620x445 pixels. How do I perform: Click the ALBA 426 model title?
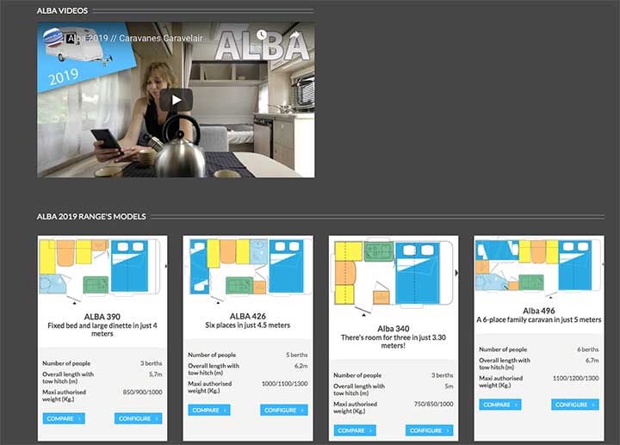[x=247, y=316]
